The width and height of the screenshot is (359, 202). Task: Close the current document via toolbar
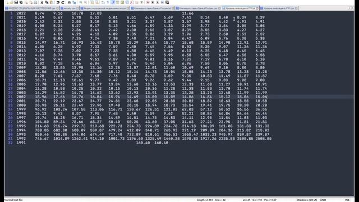[x=26, y=2]
